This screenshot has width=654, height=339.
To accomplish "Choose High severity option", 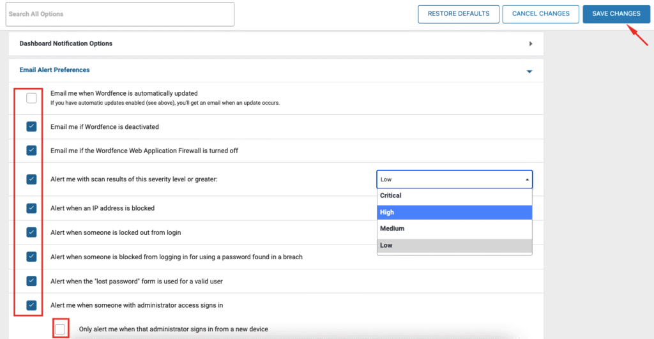I will tap(454, 212).
